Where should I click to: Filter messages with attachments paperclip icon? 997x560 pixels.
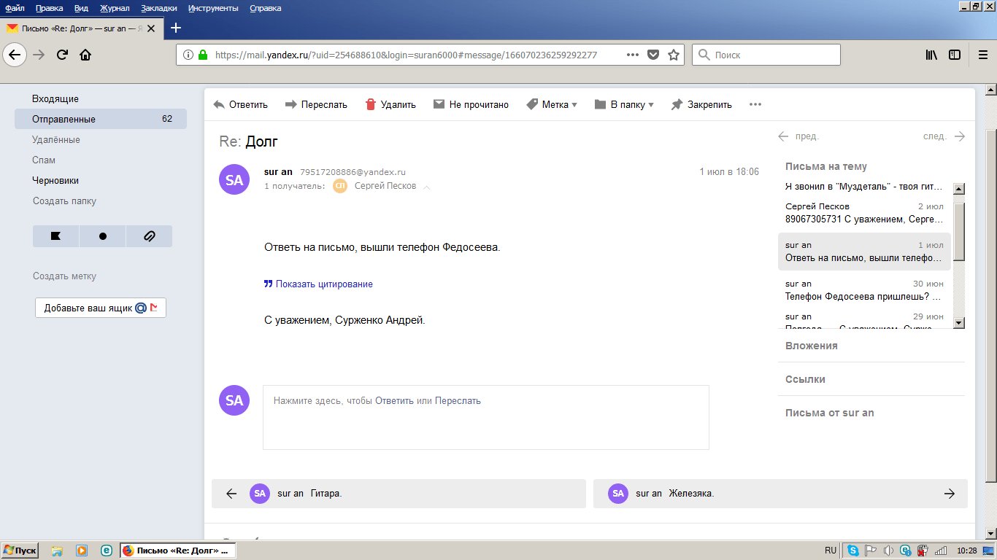click(149, 236)
